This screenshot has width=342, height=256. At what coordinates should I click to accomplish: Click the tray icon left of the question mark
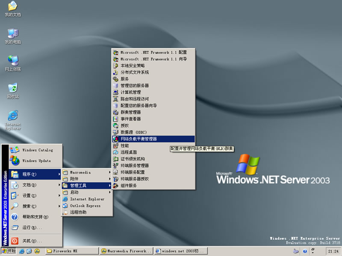pos(296,251)
